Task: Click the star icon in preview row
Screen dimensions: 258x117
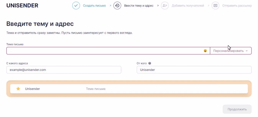Action: pyautogui.click(x=18, y=89)
